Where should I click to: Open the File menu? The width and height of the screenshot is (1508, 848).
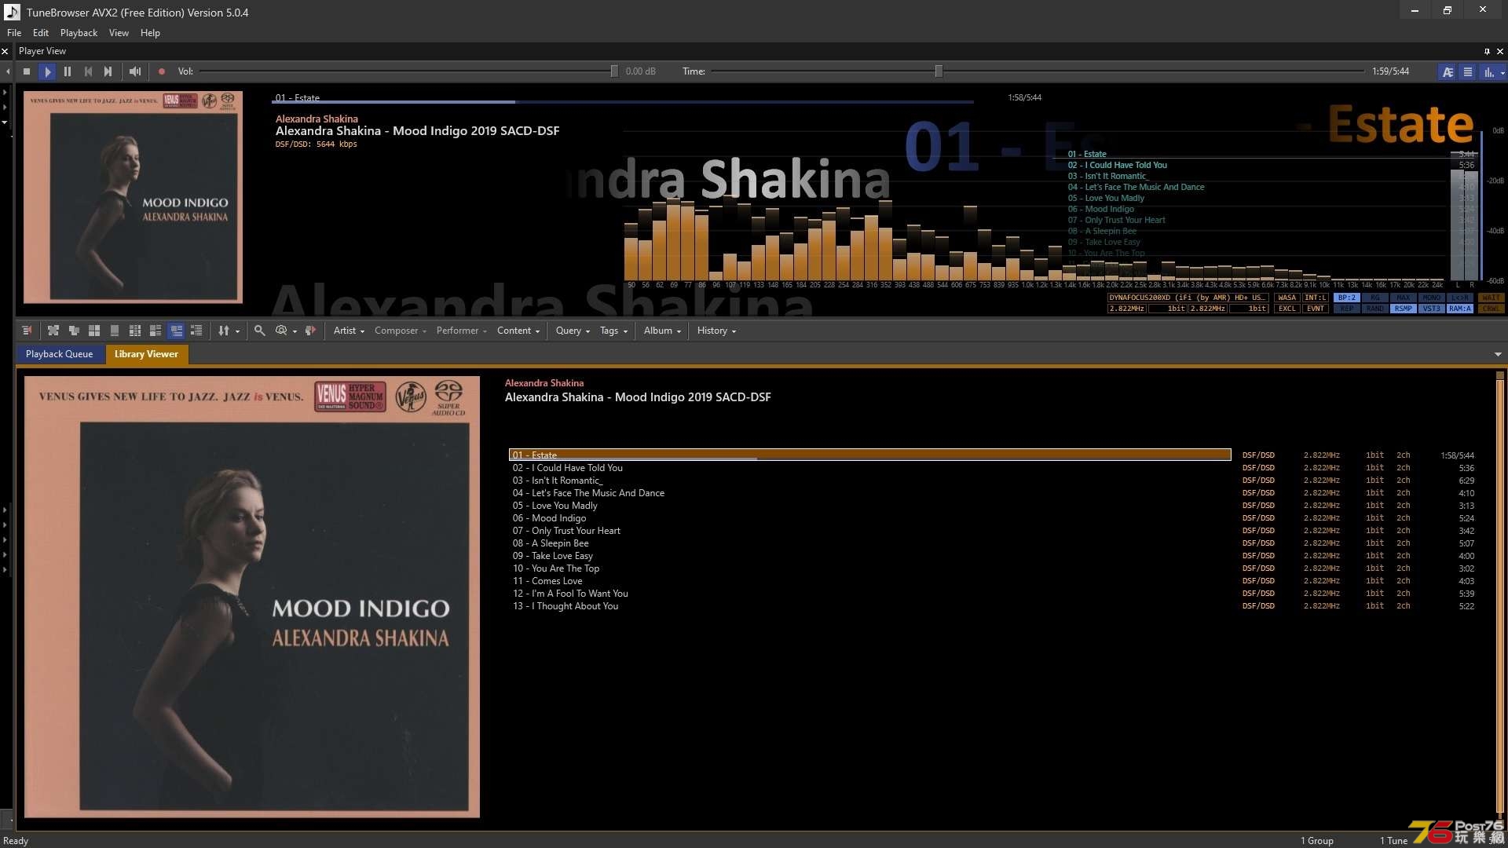(14, 33)
